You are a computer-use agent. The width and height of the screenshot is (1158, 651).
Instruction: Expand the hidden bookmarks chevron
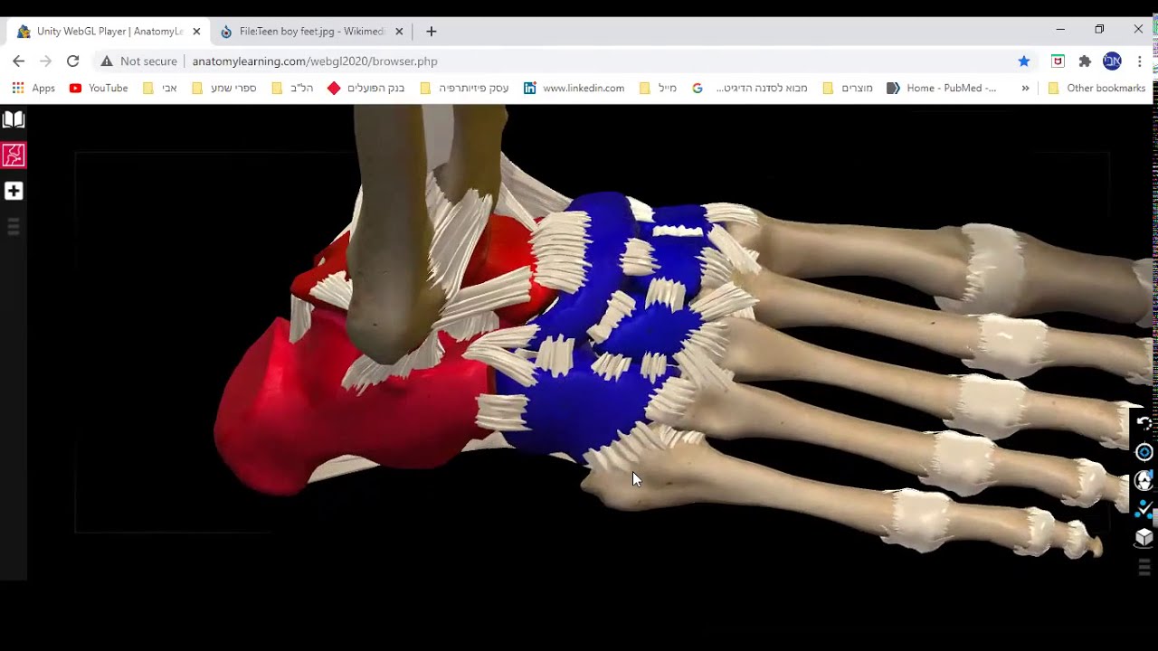[1025, 89]
